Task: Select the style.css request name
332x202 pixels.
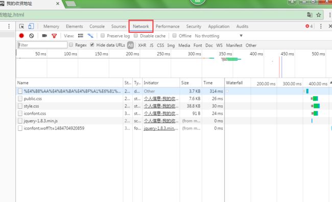Action: pos(31,106)
